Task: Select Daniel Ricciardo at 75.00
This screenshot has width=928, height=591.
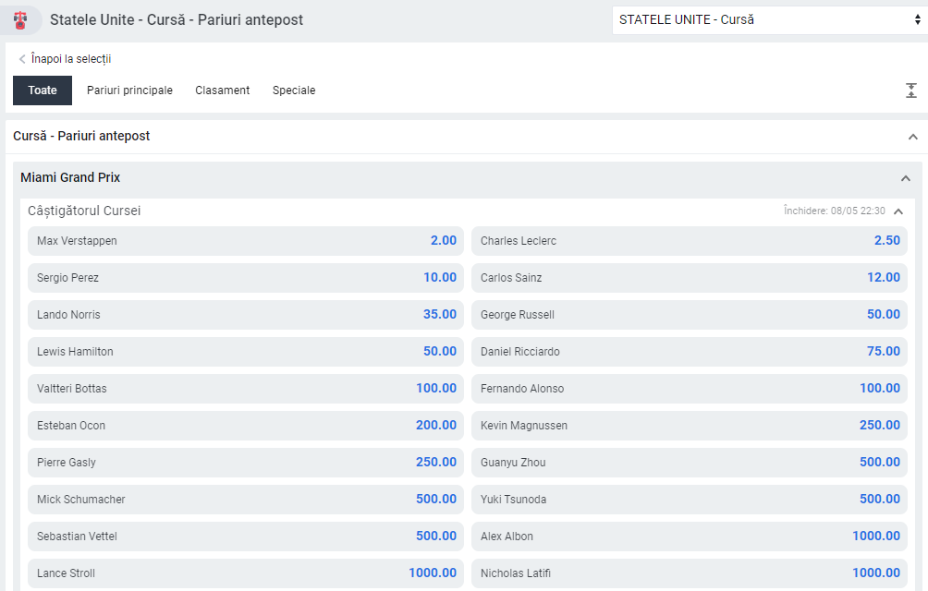Action: 690,352
